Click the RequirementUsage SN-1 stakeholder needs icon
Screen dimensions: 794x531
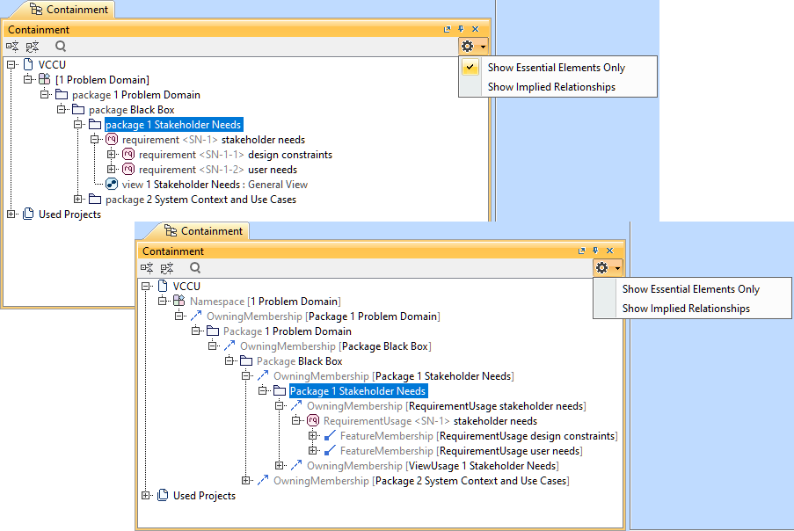(x=312, y=421)
